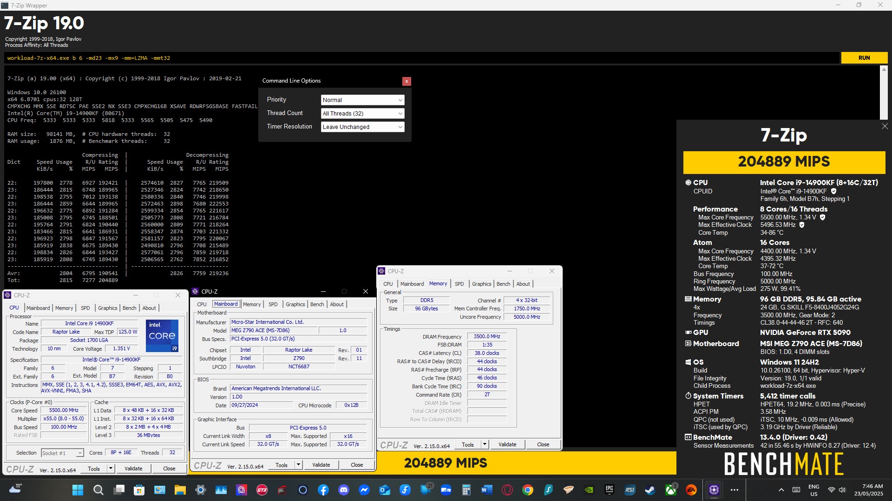Viewport: 892px width, 501px height.
Task: Click the taskbar clock showing 7:46 AM
Action: pyautogui.click(x=868, y=490)
